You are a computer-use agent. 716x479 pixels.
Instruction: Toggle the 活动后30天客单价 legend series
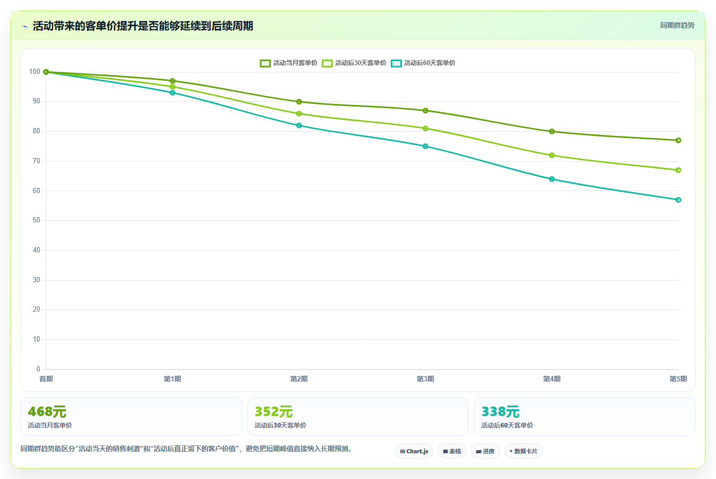pyautogui.click(x=354, y=63)
